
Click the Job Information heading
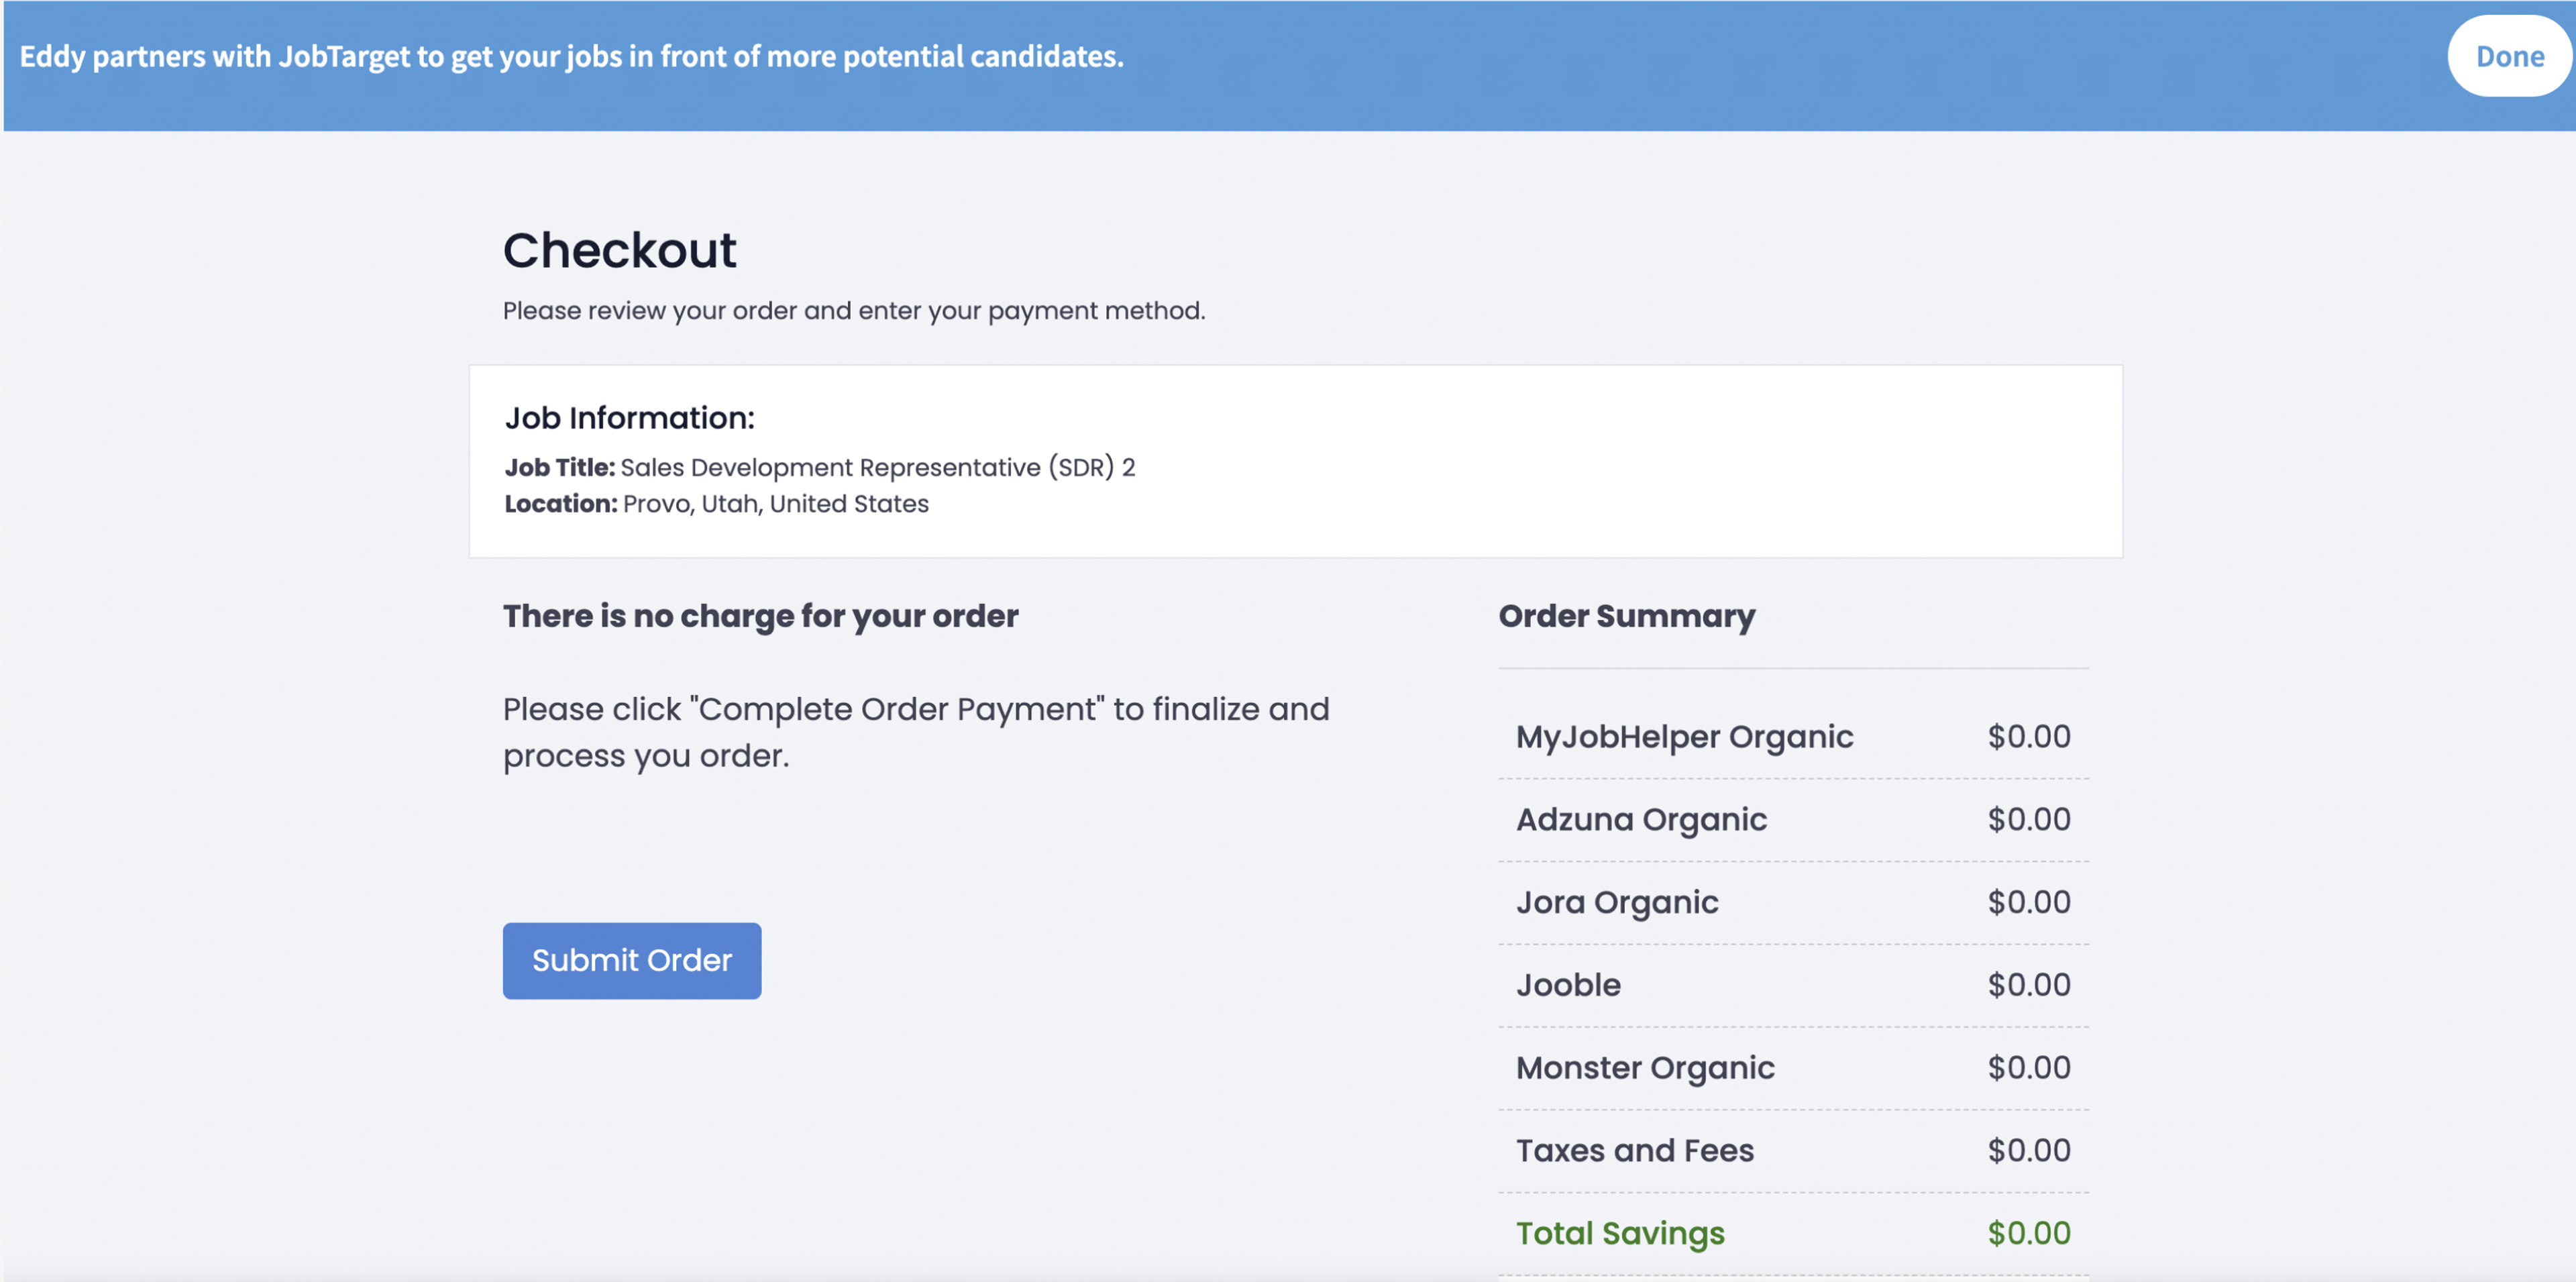click(630, 418)
